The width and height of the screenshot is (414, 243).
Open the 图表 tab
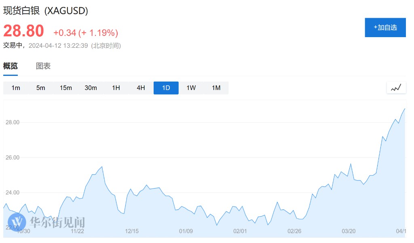pos(43,66)
